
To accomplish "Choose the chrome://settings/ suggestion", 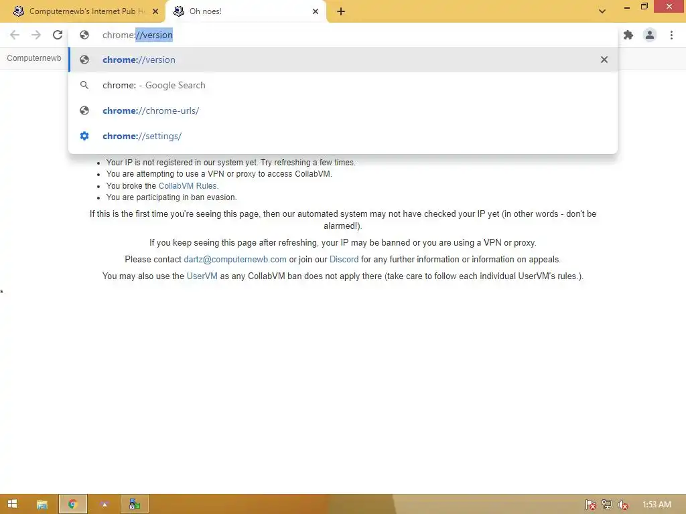I will 343,136.
